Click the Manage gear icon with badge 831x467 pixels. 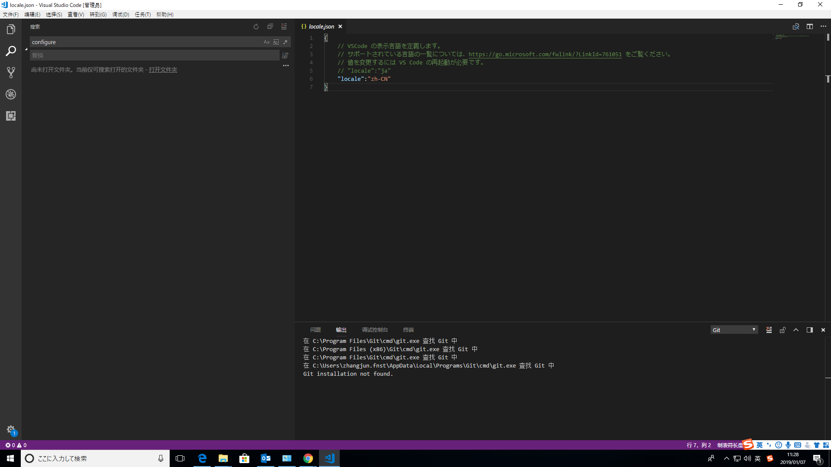[x=11, y=430]
